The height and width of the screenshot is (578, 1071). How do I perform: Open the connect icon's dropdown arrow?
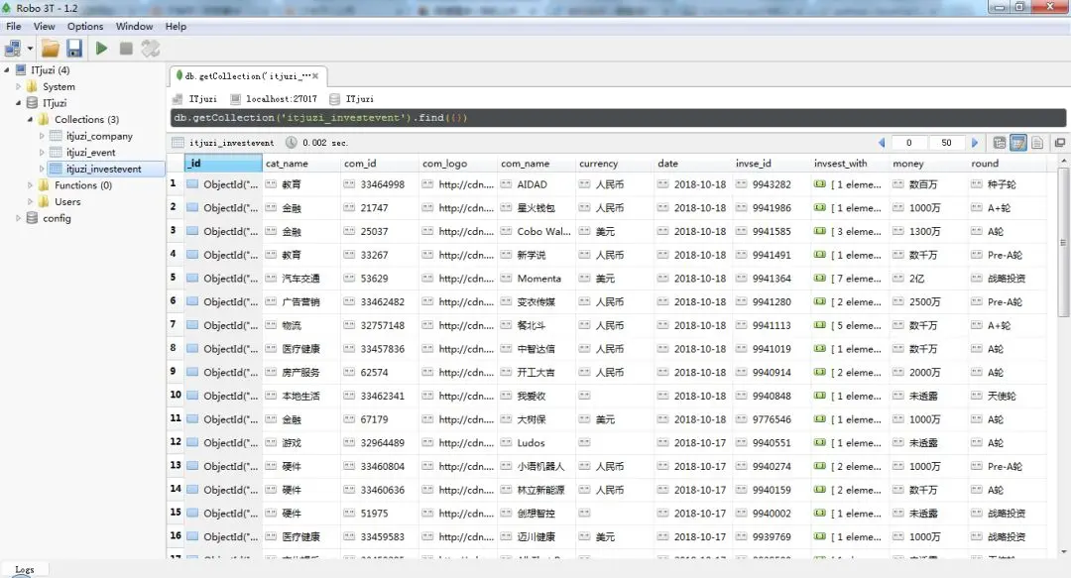(30, 49)
